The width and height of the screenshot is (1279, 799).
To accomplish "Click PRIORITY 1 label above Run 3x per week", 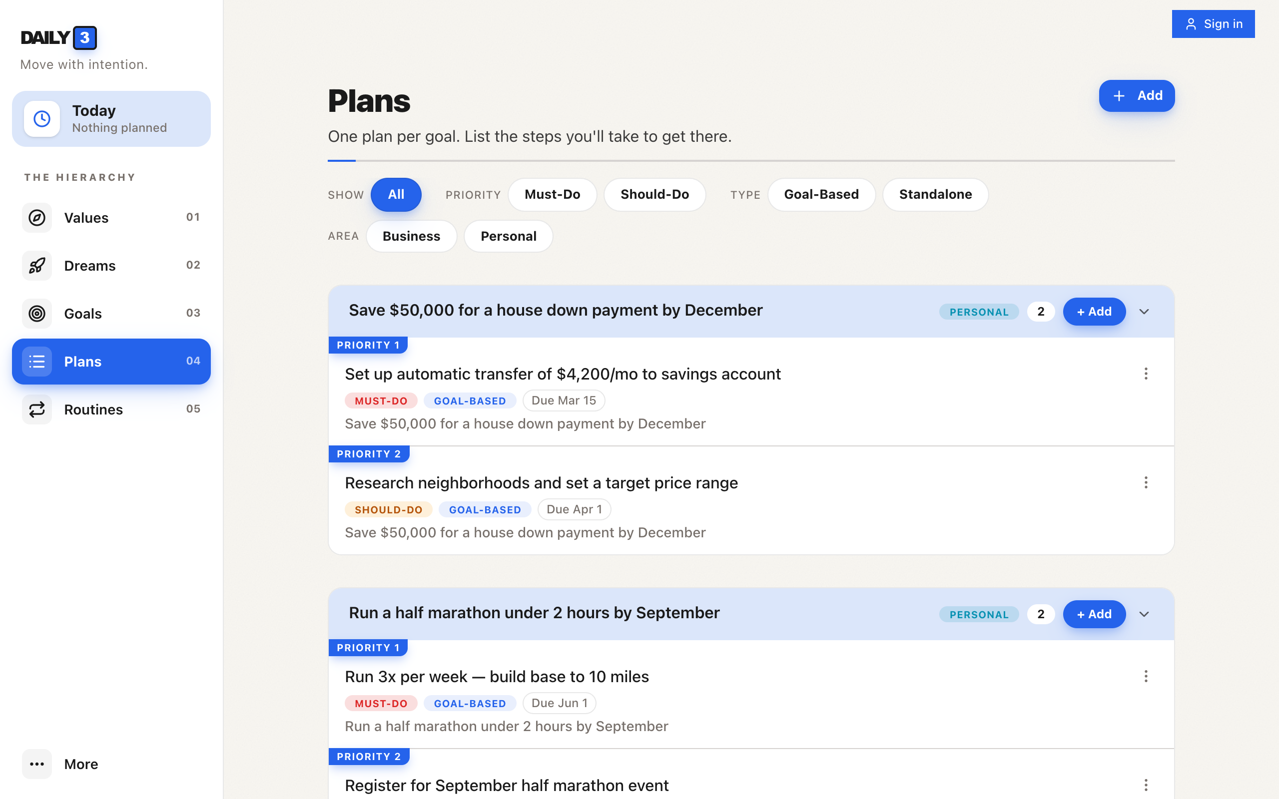I will tap(368, 648).
